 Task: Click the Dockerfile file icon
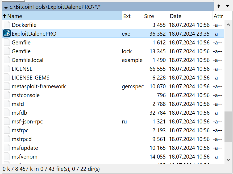(x=7, y=25)
